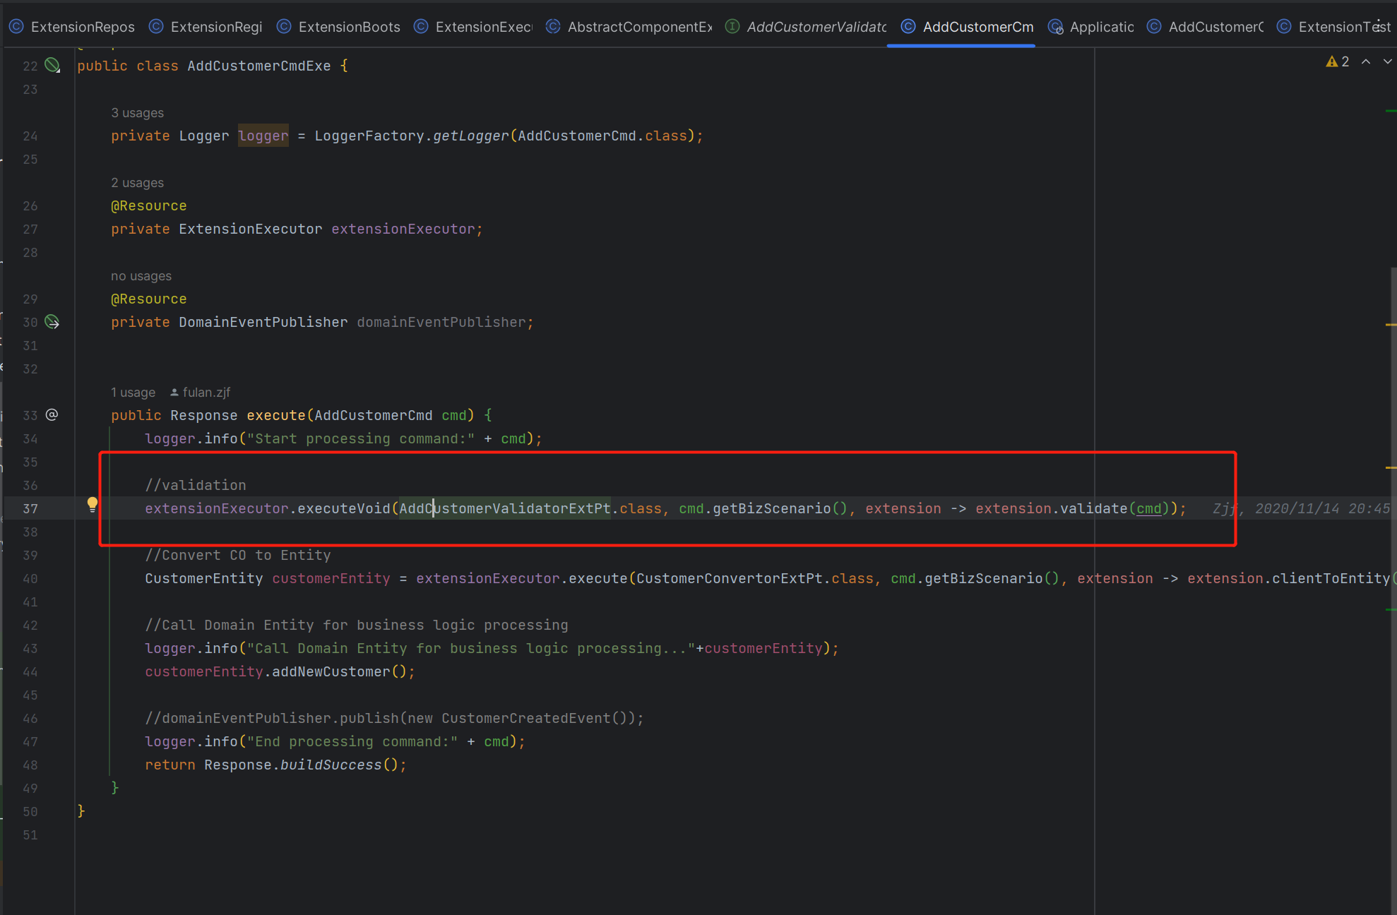Image resolution: width=1397 pixels, height=915 pixels.
Task: Go to next highlighted error arrow
Action: (x=1387, y=61)
